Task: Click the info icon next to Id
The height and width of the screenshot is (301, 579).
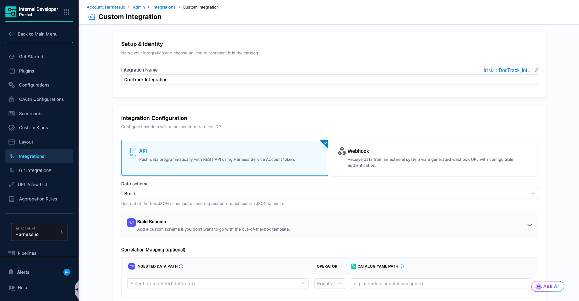Action: [491, 70]
